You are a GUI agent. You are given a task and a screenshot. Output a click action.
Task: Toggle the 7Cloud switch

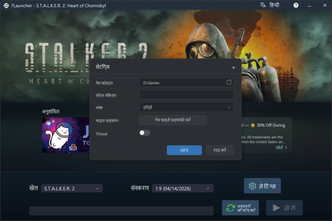(x=145, y=133)
